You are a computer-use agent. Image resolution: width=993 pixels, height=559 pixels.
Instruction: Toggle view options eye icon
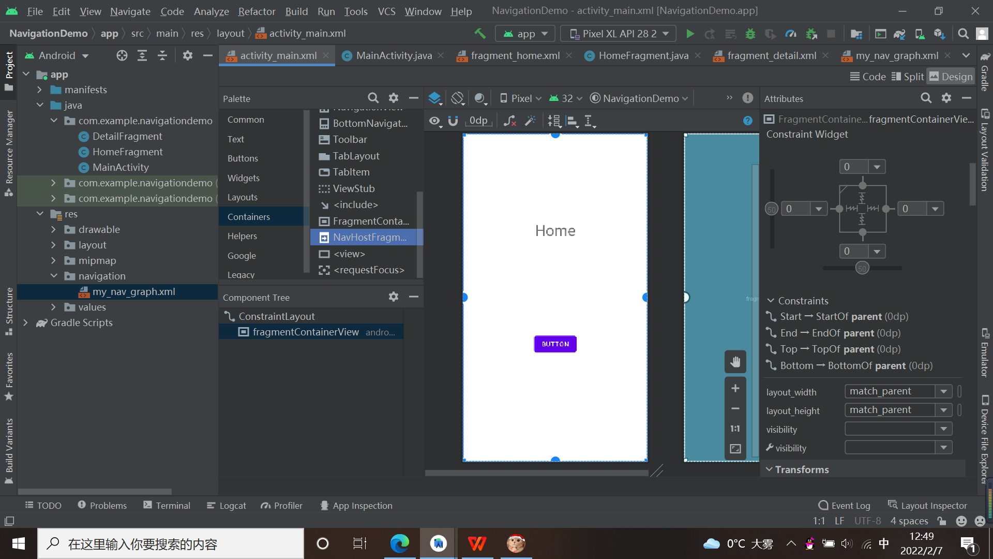click(x=434, y=121)
